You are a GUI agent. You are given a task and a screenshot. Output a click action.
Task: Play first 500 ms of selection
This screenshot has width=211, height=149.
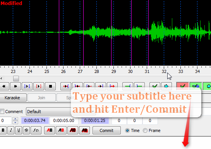tap(89, 86)
